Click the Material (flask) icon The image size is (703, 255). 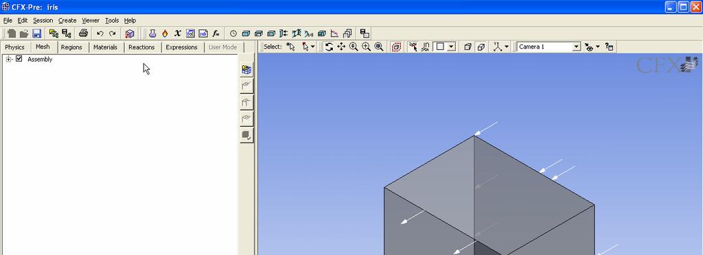(152, 34)
